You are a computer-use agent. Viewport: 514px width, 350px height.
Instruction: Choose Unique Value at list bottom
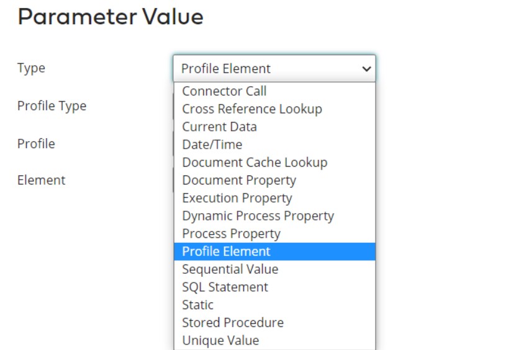click(220, 341)
